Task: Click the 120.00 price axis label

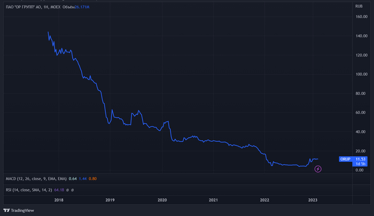Action: [361, 55]
